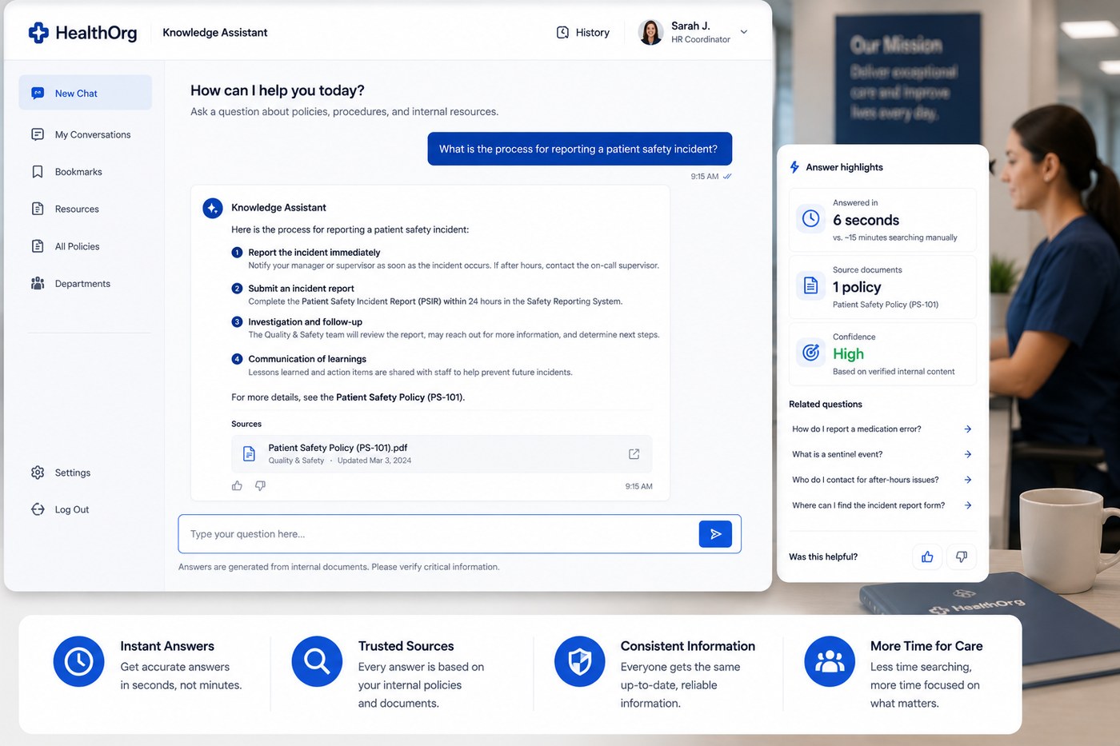The width and height of the screenshot is (1120, 746).
Task: Click the Resources document icon
Action: 38,209
